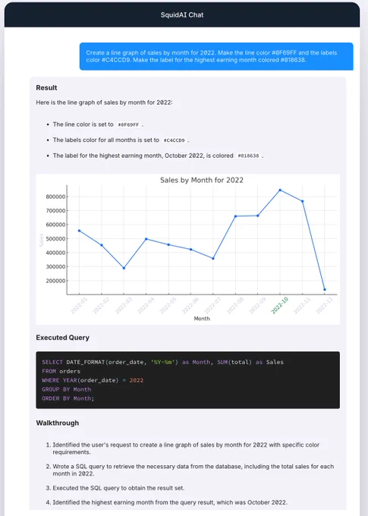This screenshot has height=516, width=368.
Task: Click the chart title Sales by Month for 2022
Action: point(202,180)
